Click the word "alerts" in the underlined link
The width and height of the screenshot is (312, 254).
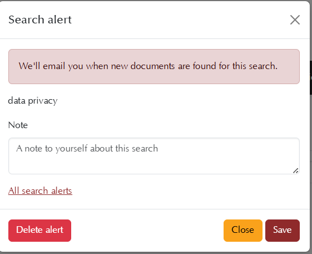(x=62, y=191)
